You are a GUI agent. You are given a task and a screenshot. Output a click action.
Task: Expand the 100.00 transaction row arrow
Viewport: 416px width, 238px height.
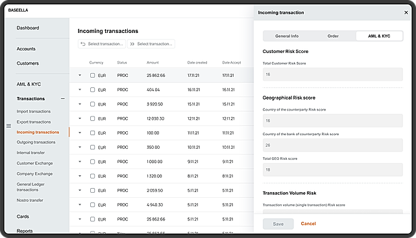click(80, 133)
